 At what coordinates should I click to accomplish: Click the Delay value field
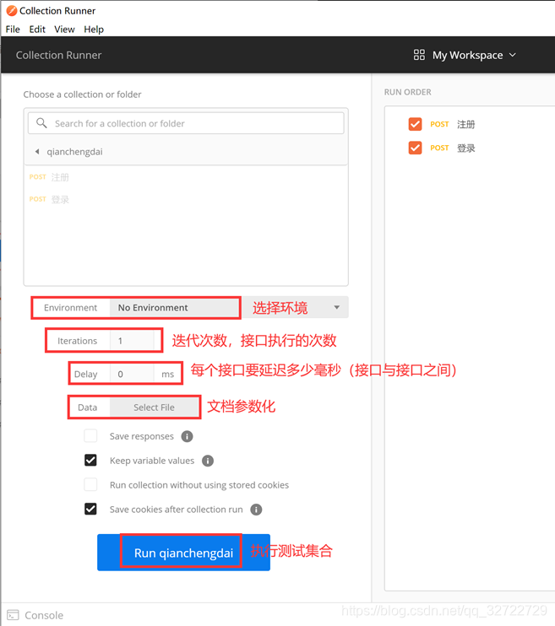(x=132, y=374)
